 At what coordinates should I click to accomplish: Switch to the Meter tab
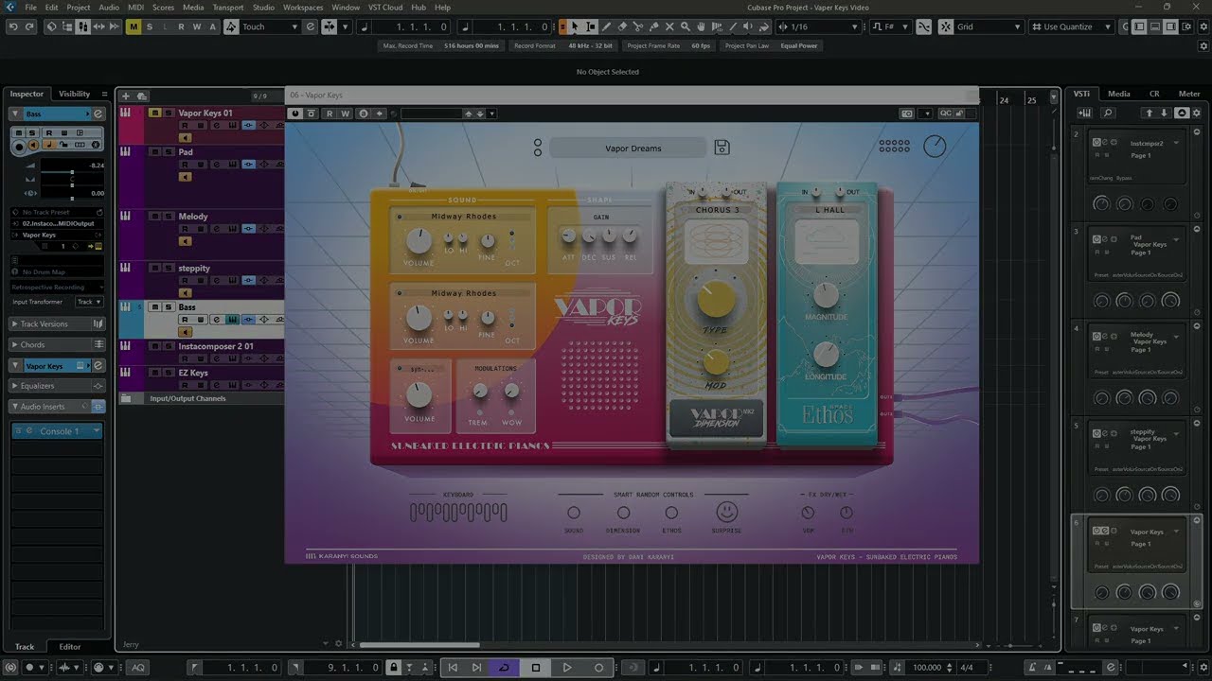point(1188,94)
